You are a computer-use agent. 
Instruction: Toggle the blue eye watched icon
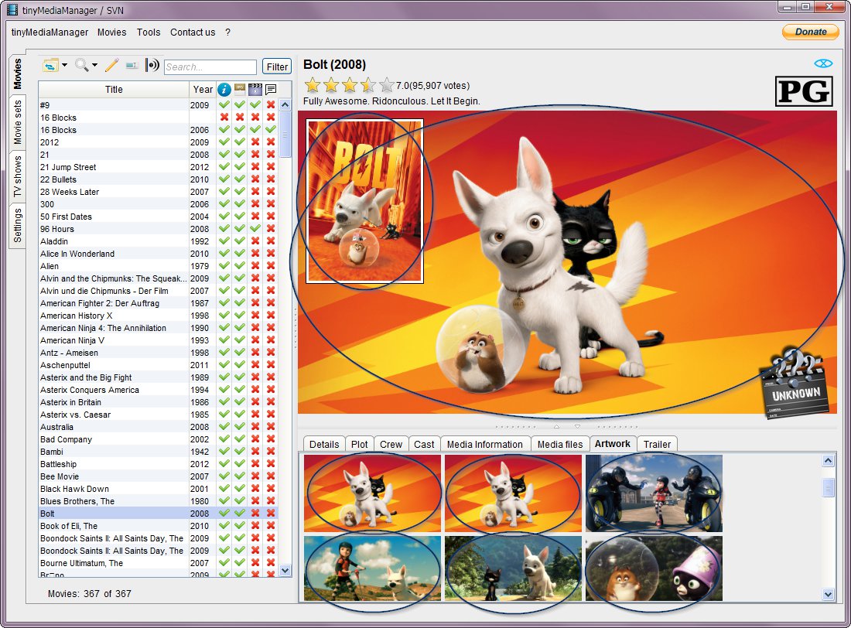[x=823, y=63]
